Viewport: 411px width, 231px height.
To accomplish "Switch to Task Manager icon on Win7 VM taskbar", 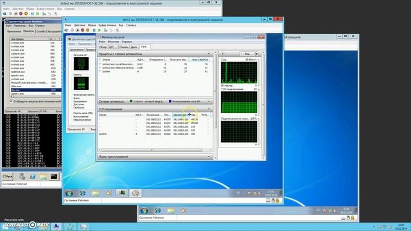I will 122,193.
